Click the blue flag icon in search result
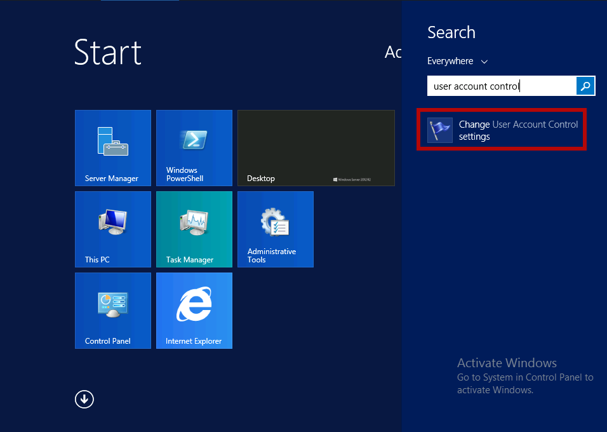The width and height of the screenshot is (607, 432). (440, 130)
